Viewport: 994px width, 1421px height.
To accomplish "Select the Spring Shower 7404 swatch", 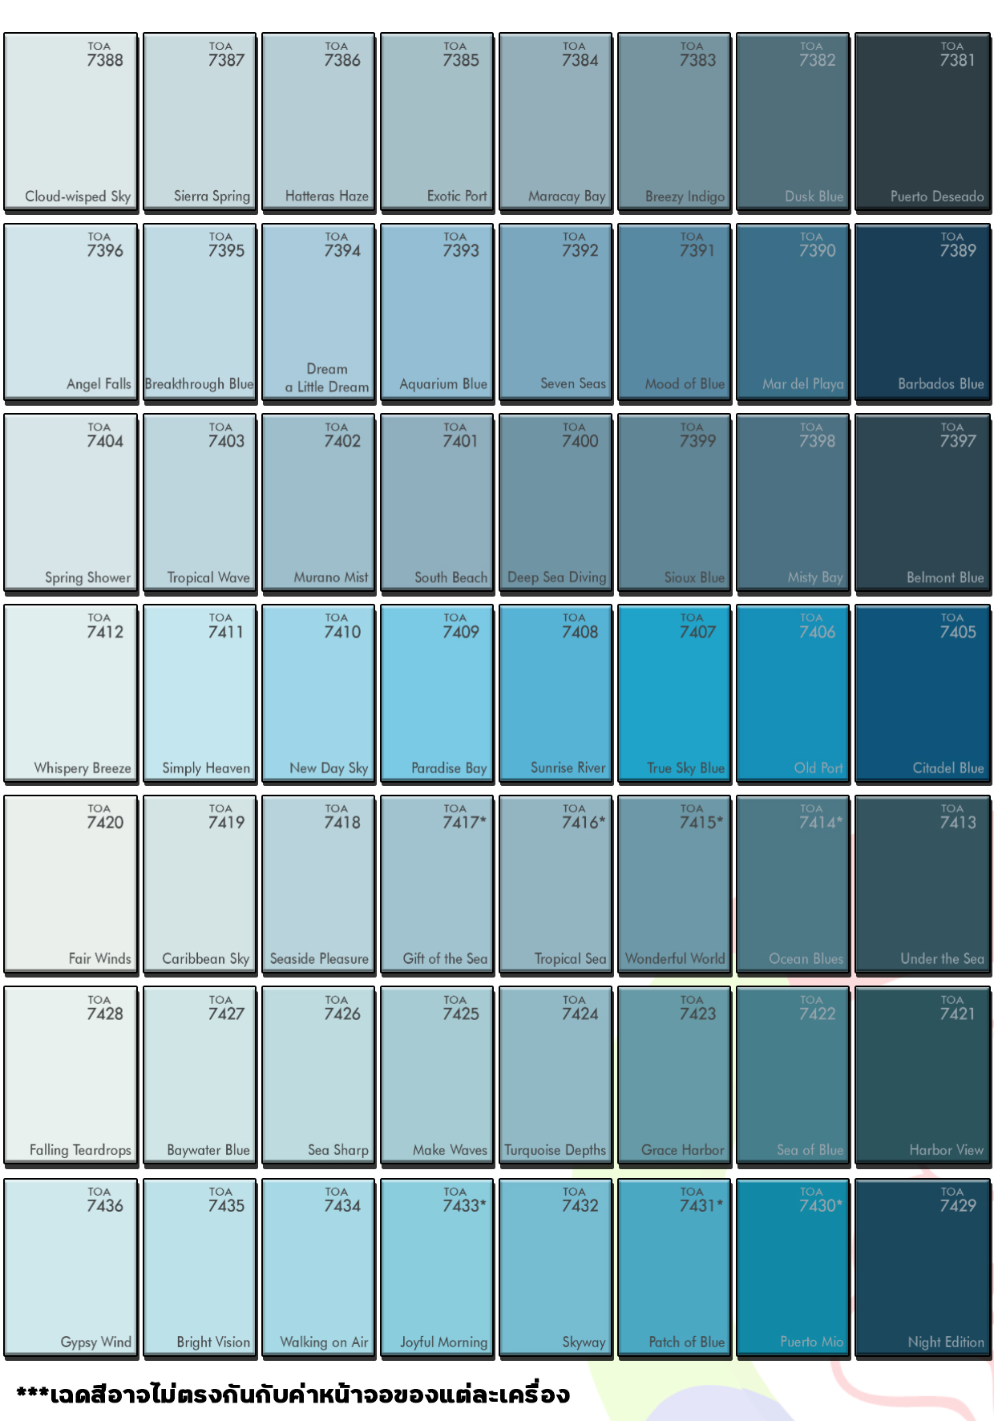I will click(x=71, y=504).
